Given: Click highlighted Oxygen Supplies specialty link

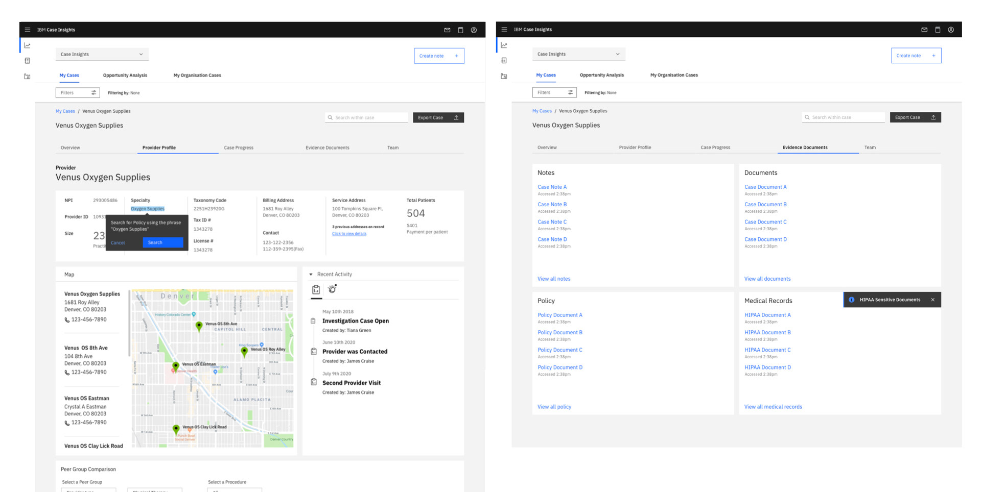Looking at the screenshot, I should point(148,209).
